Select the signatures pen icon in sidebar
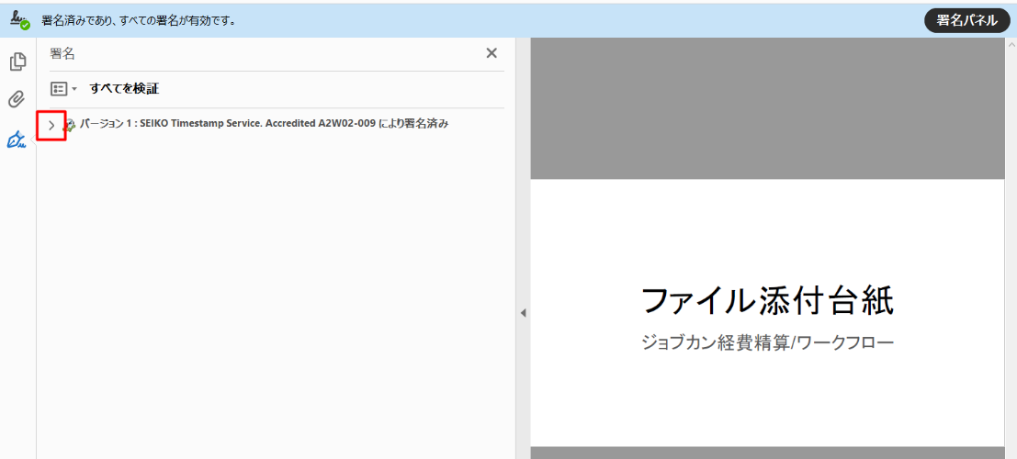Image resolution: width=1017 pixels, height=459 pixels. [x=17, y=140]
